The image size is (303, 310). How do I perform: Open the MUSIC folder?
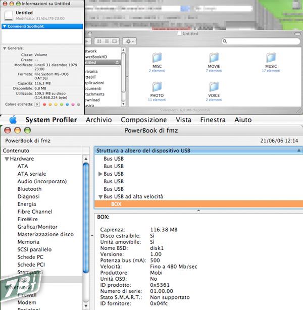point(271,58)
